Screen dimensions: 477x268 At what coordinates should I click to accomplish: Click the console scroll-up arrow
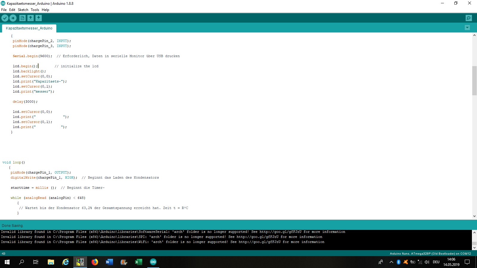coord(474,232)
